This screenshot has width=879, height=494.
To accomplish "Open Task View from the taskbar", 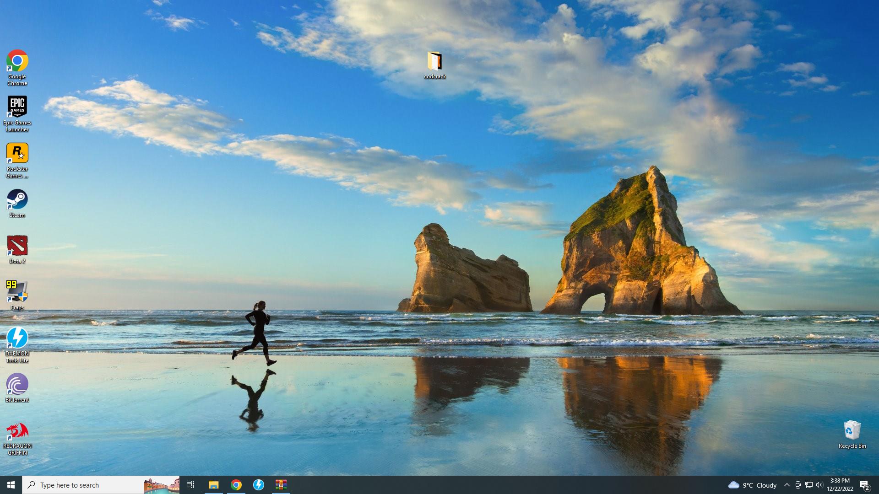I will pos(190,485).
